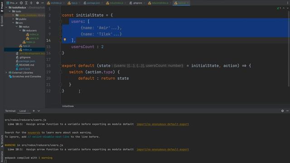Toggle fold marker on switch line 19
Image resolution: width=290 pixels, height=163 pixels.
(60, 72)
